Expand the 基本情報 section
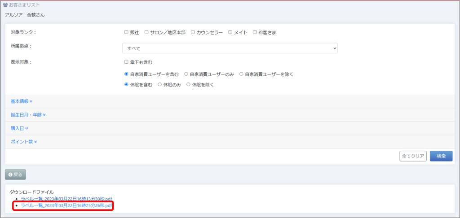 (x=22, y=101)
